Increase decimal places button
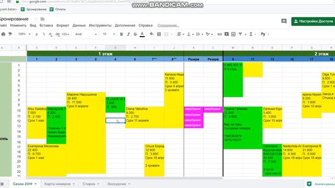Viewport: 335px width, 188px height. point(58,34)
